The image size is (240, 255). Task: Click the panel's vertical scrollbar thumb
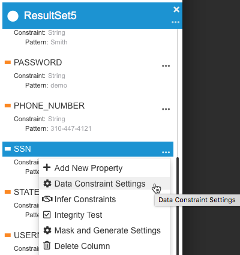click(x=178, y=206)
